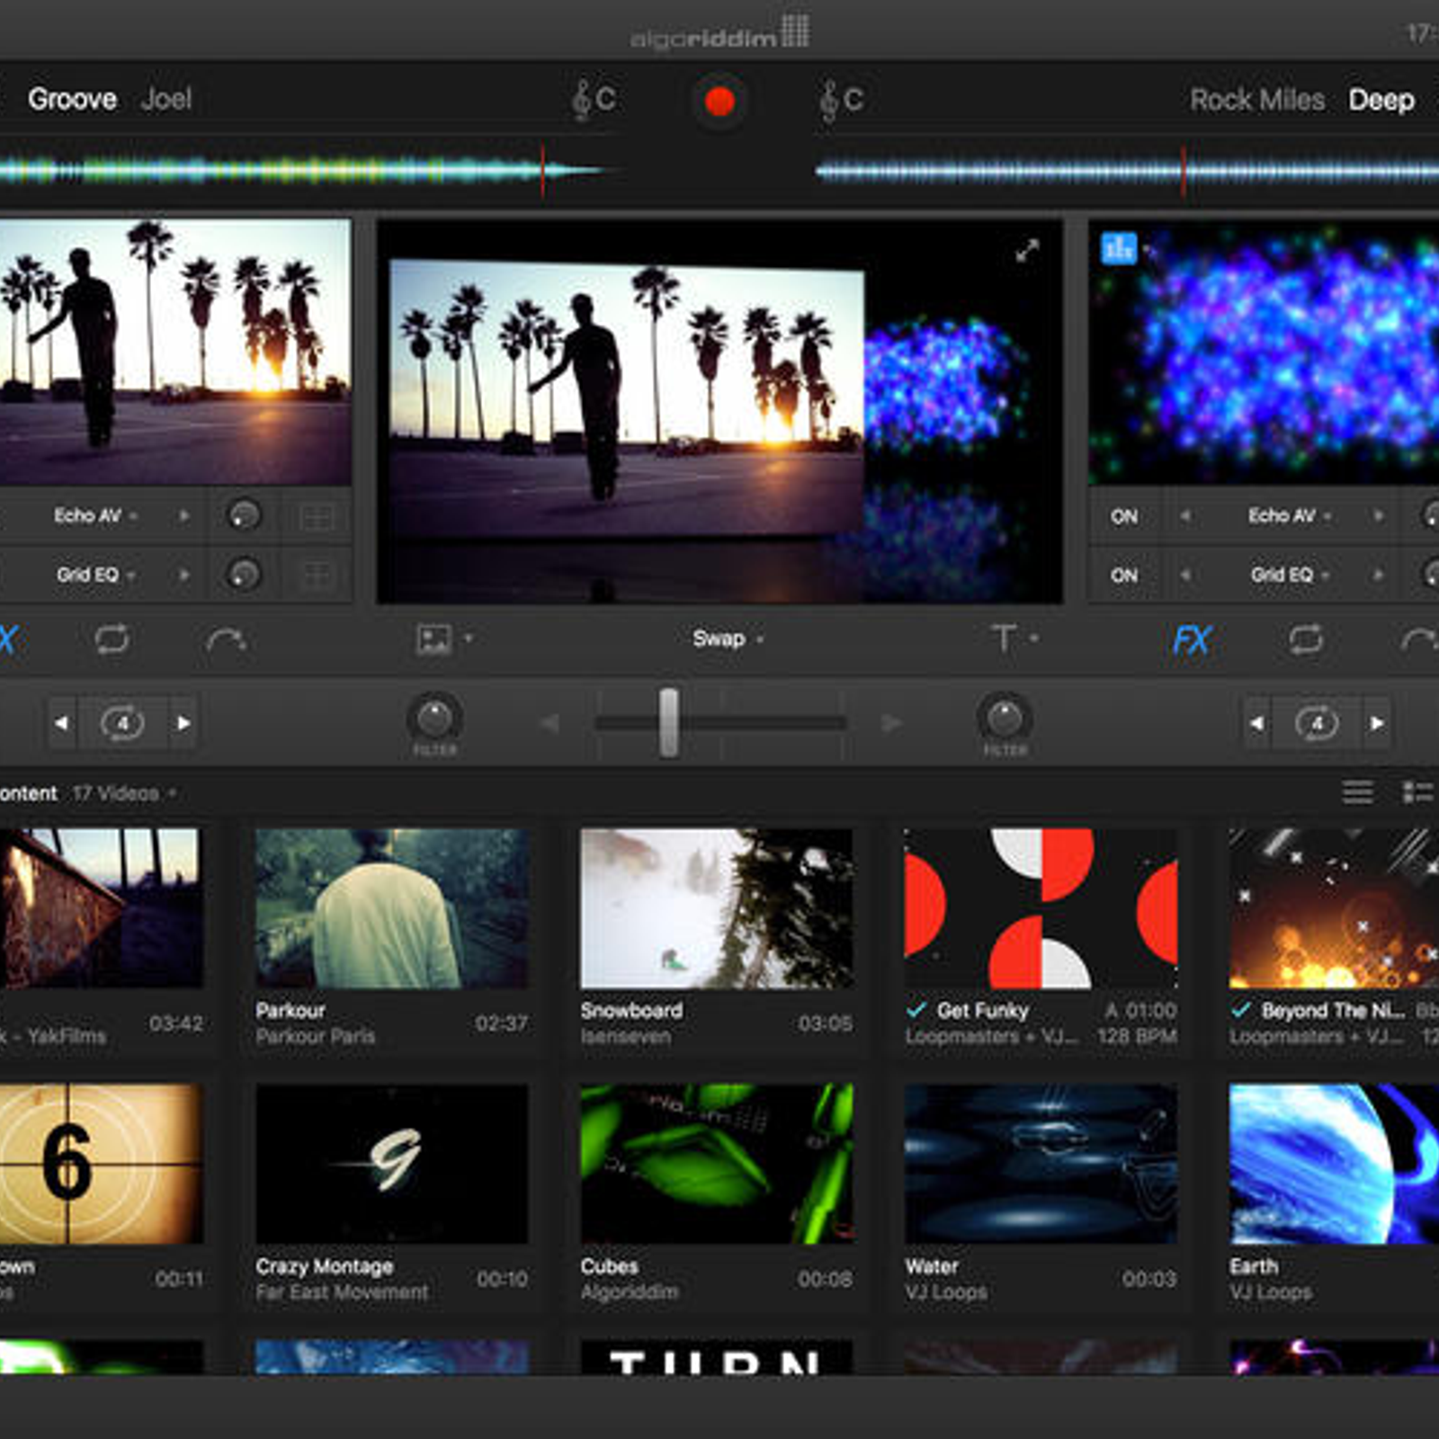Expand master video output to fullscreen
1439x1439 pixels.
coord(1027,251)
